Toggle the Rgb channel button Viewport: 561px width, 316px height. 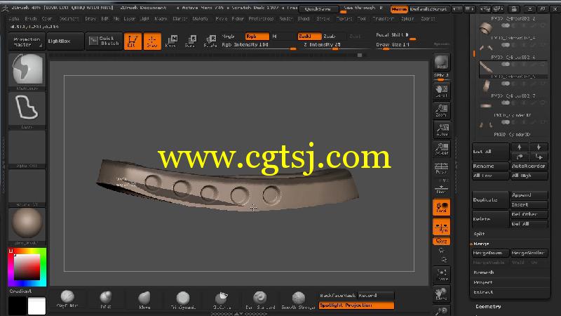pos(257,37)
